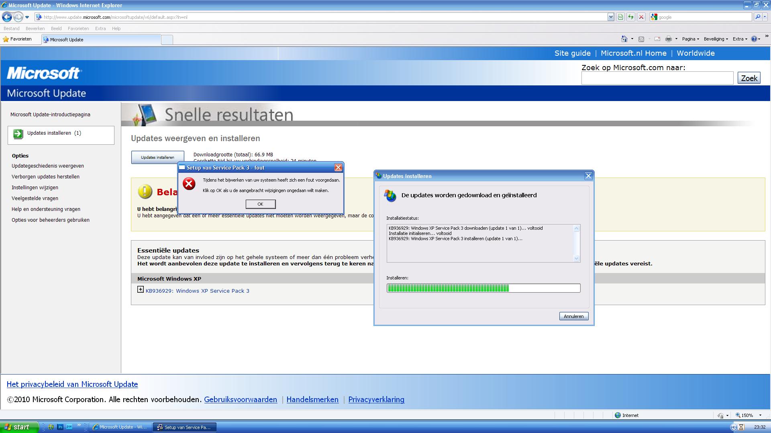This screenshot has width=771, height=433.
Task: Click scroll down arrow in Installatiestatus box
Action: 577,258
